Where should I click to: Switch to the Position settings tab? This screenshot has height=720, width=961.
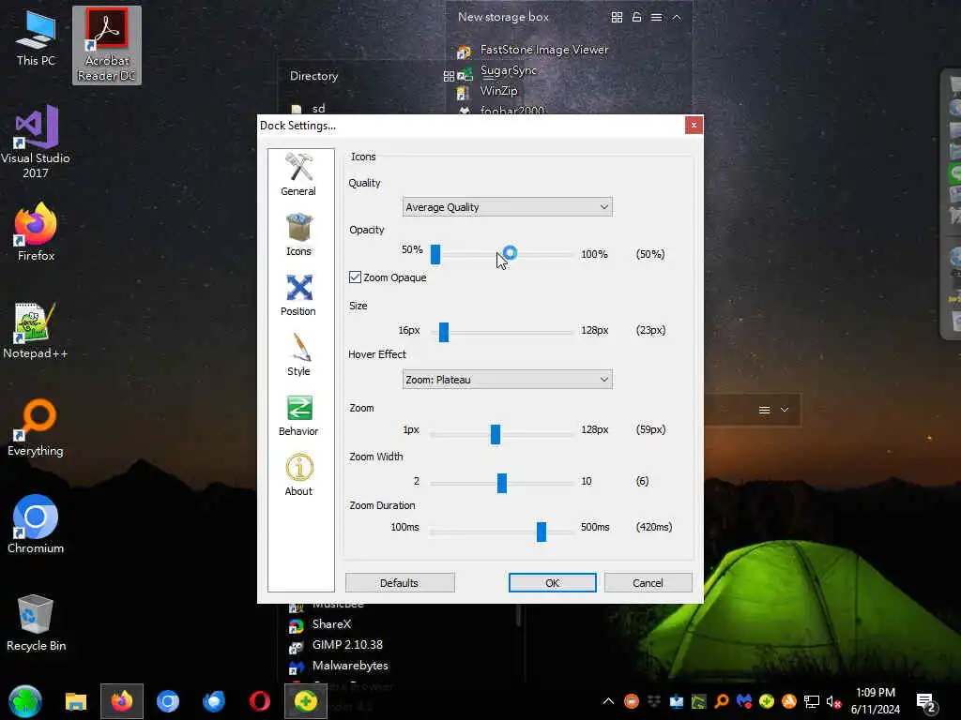298,294
